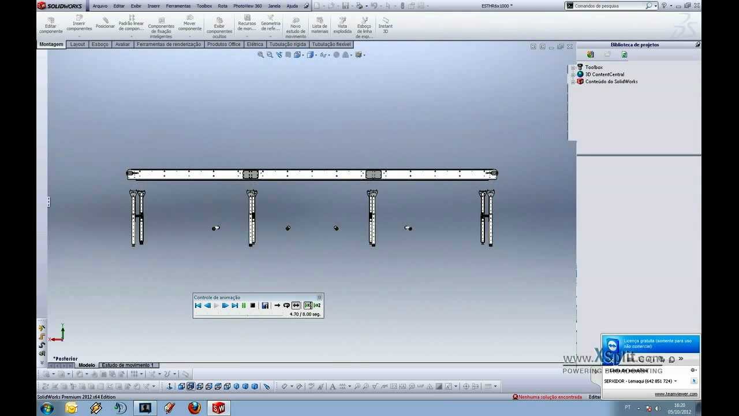Click Exibir componentes ocultos
Viewport: 739px width, 416px height.
(219, 27)
